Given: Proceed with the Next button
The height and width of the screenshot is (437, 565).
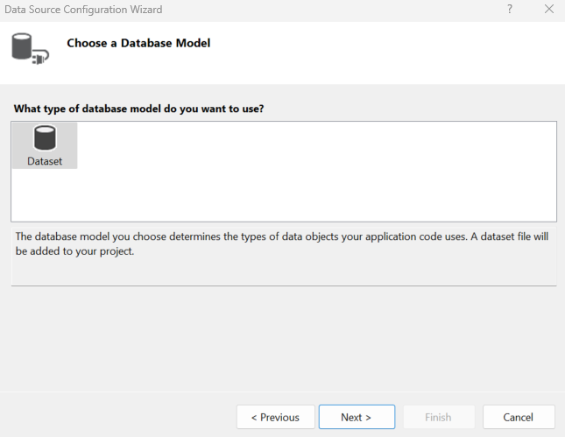Looking at the screenshot, I should (357, 417).
